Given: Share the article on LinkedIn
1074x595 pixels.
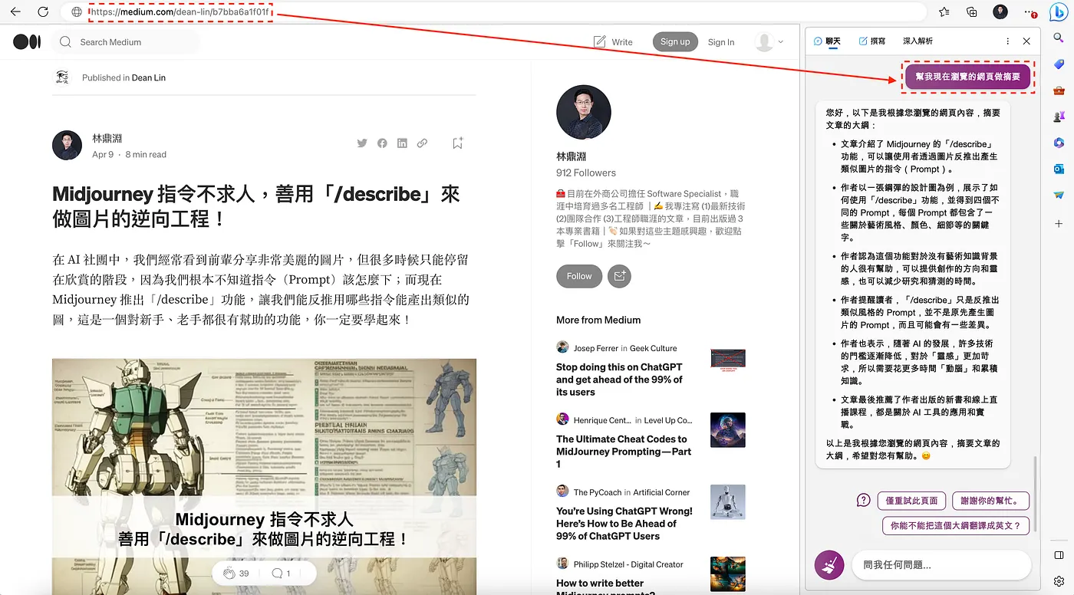Looking at the screenshot, I should pos(402,143).
